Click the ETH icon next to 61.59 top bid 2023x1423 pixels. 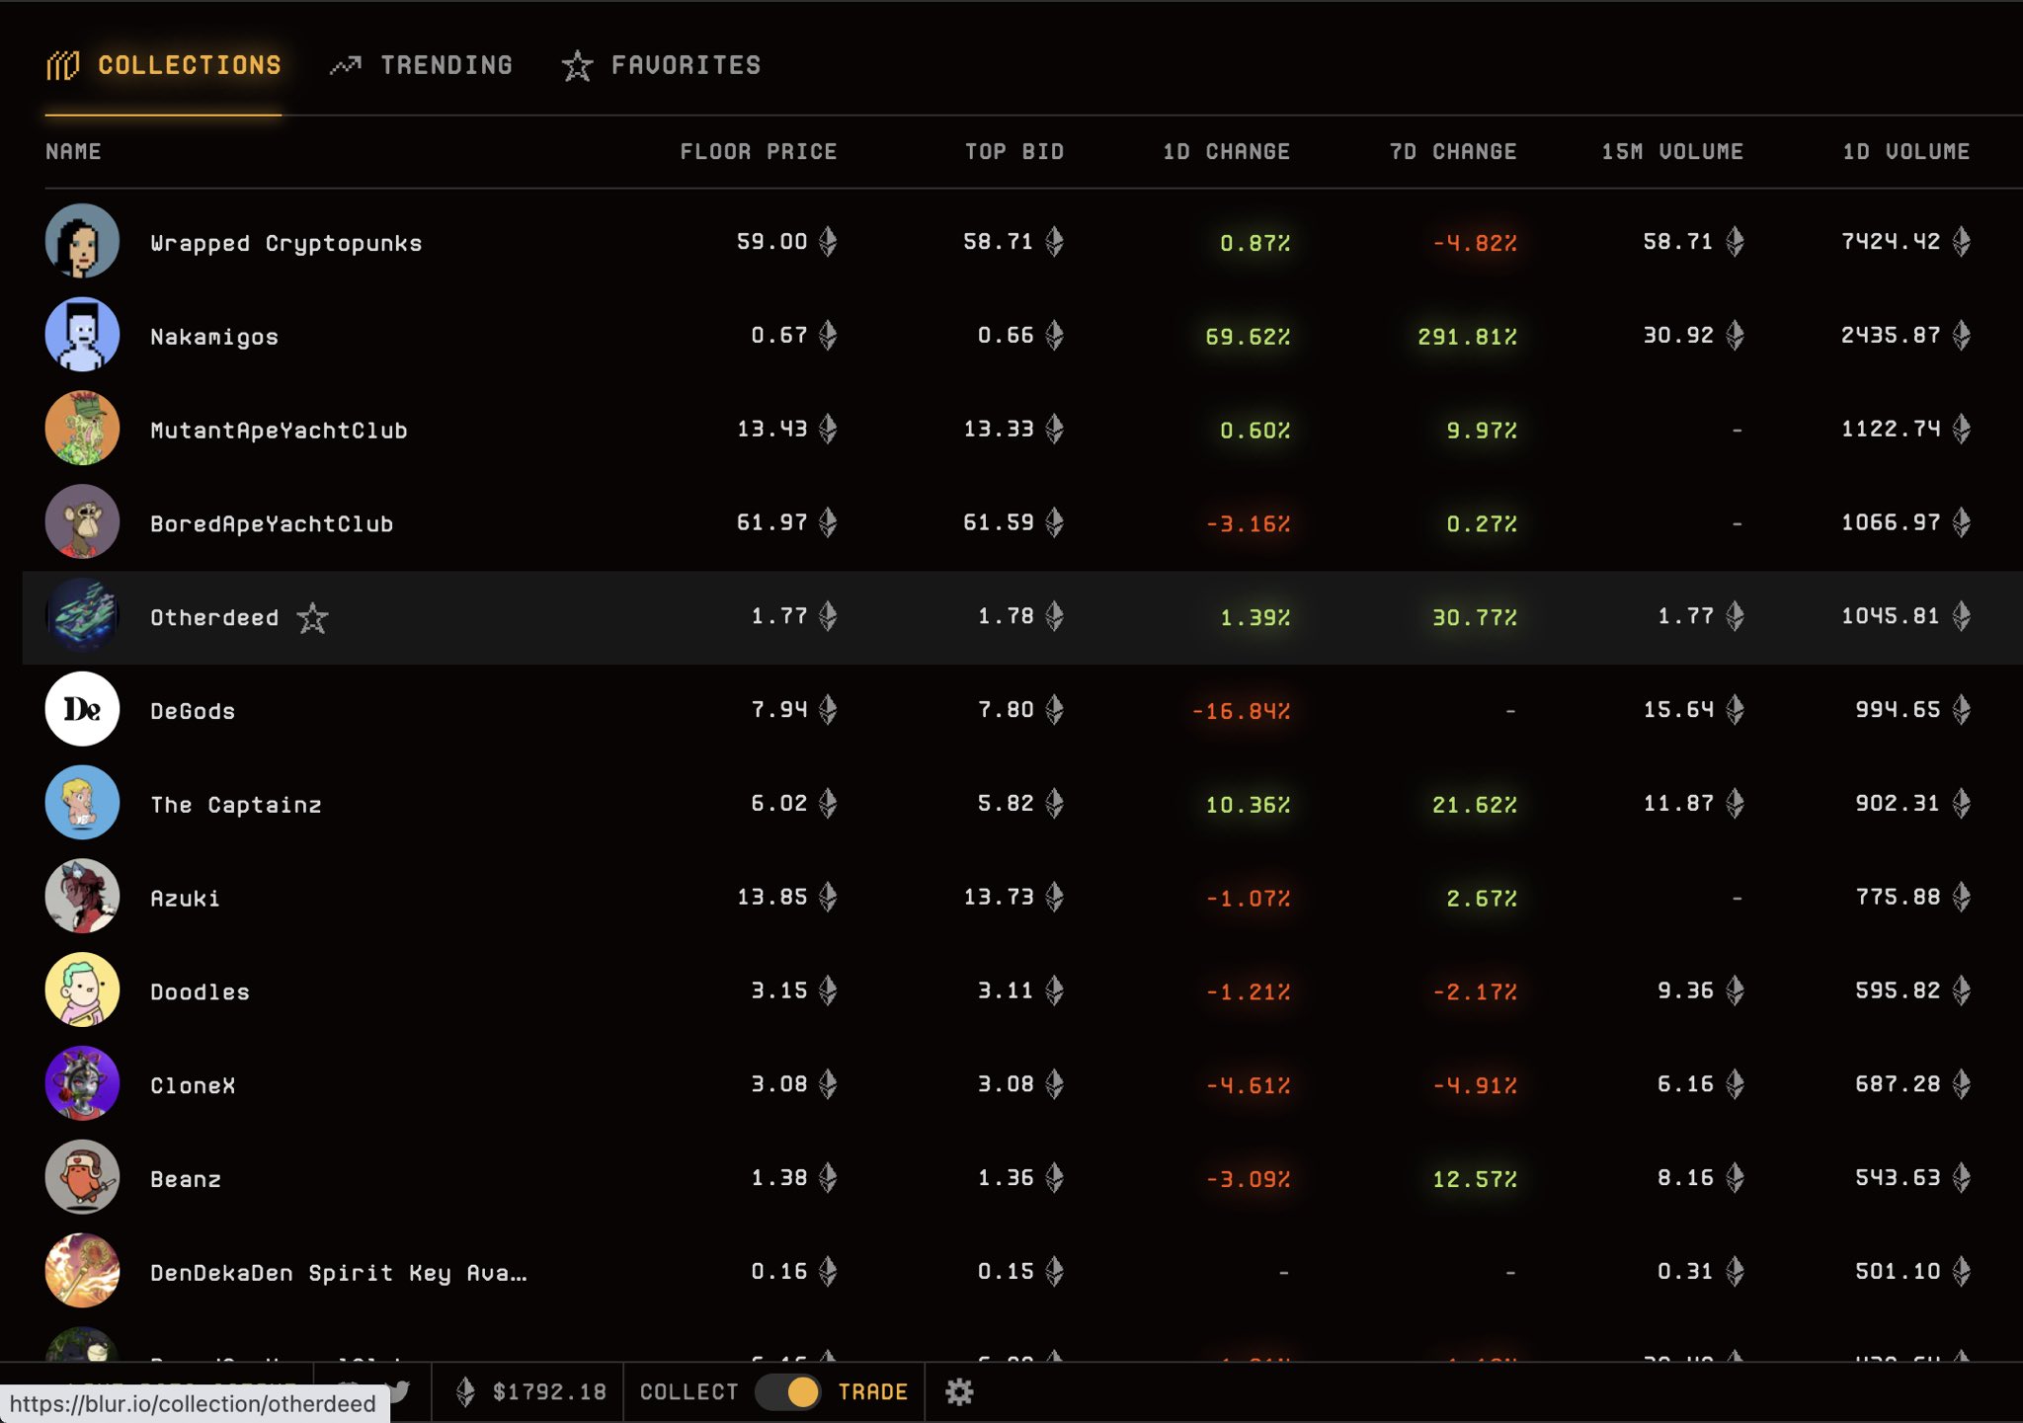(1054, 522)
